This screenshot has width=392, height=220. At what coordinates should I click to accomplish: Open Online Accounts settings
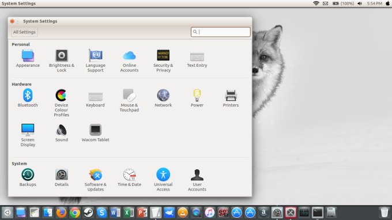pos(129,61)
